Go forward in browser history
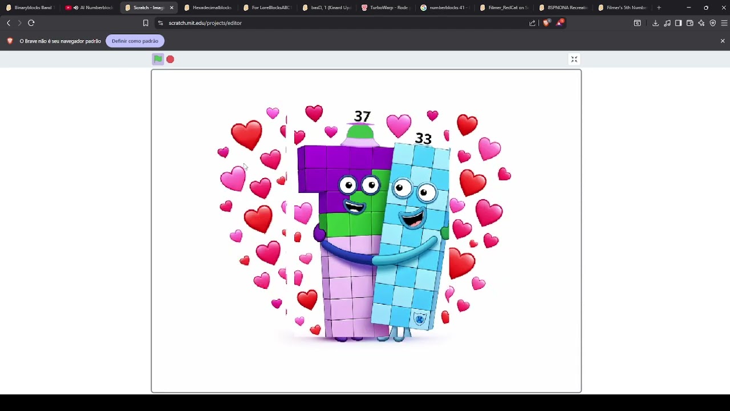730x411 pixels. pos(19,23)
